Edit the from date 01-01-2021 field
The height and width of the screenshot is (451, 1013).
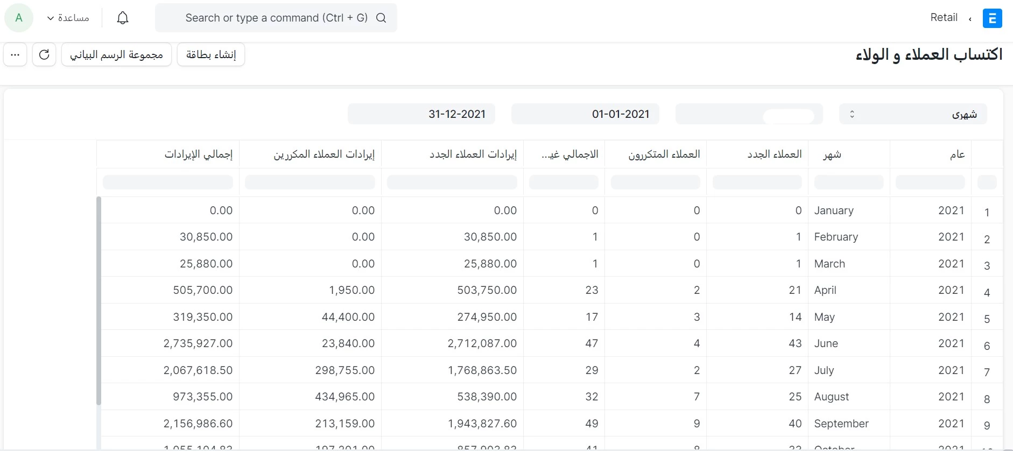point(585,114)
